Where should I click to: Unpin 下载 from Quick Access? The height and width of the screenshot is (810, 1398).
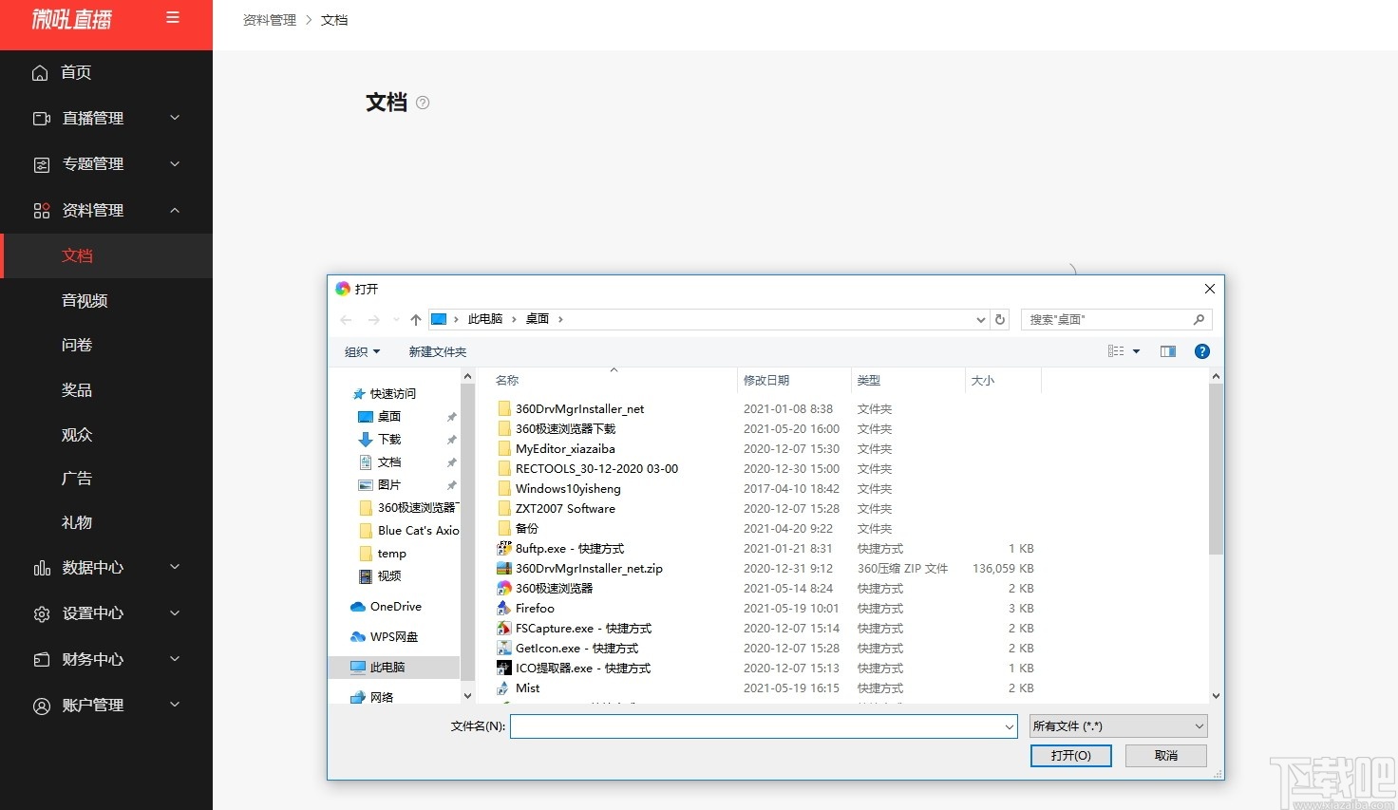[x=452, y=439]
